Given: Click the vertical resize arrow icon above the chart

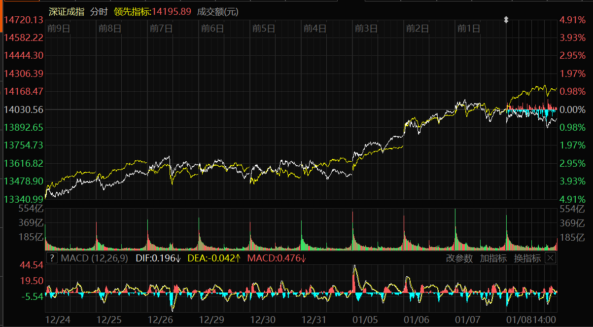Looking at the screenshot, I should point(506,20).
